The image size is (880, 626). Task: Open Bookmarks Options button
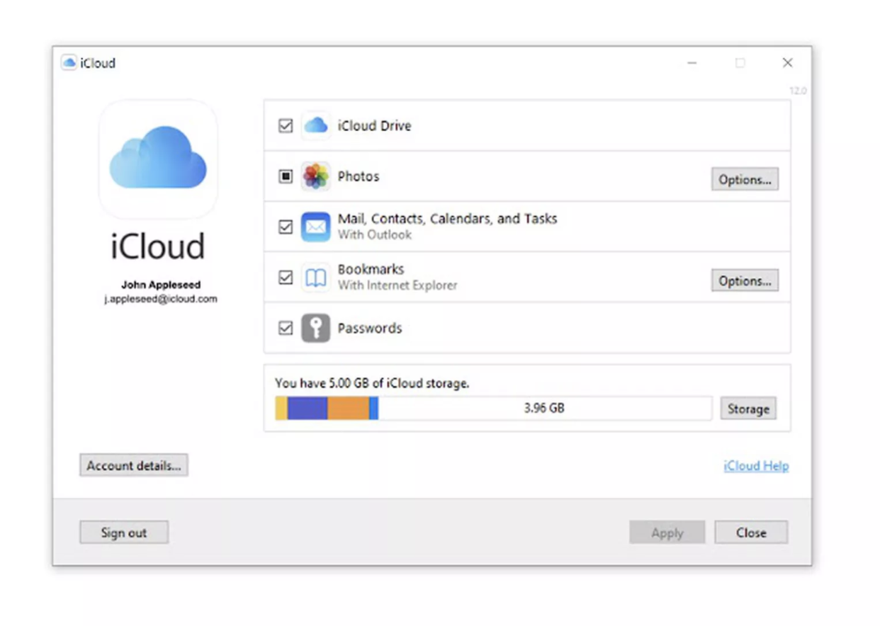pyautogui.click(x=745, y=281)
